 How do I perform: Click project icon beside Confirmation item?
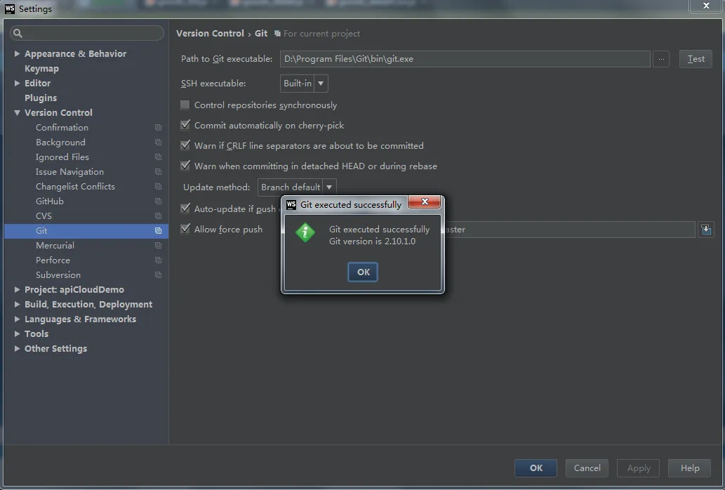(158, 128)
